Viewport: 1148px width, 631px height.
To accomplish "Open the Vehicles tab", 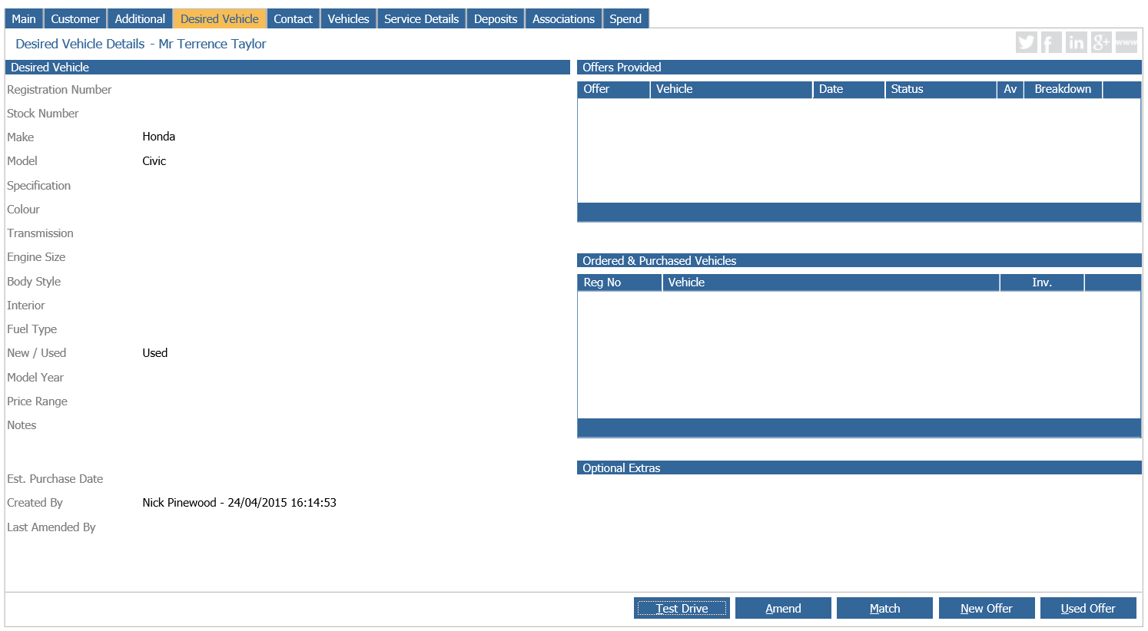I will 348,18.
